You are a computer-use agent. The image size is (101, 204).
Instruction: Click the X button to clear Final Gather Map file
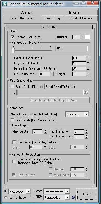pos(86,92)
